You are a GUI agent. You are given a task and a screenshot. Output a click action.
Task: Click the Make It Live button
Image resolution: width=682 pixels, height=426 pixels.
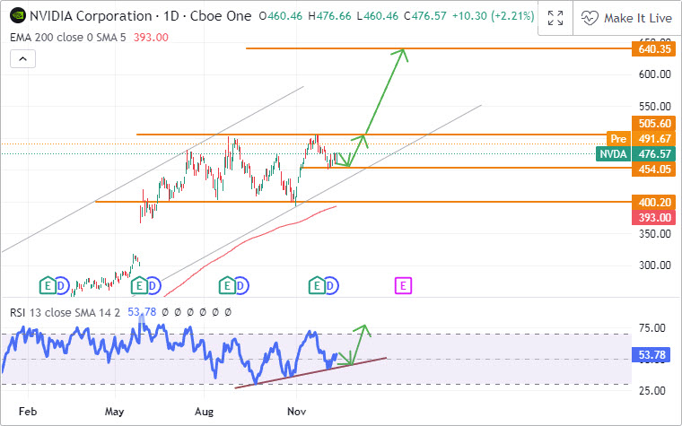point(625,17)
